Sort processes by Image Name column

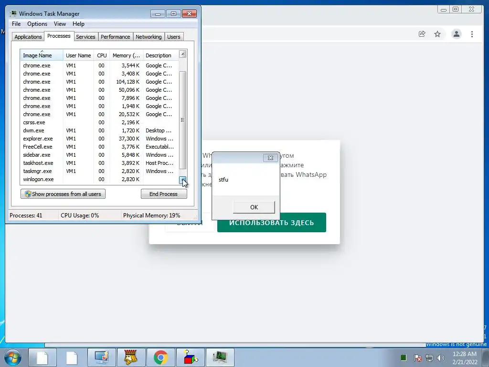[x=42, y=55]
